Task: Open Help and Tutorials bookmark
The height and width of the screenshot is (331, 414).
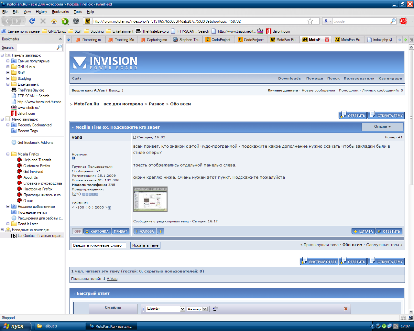Action: point(34,160)
